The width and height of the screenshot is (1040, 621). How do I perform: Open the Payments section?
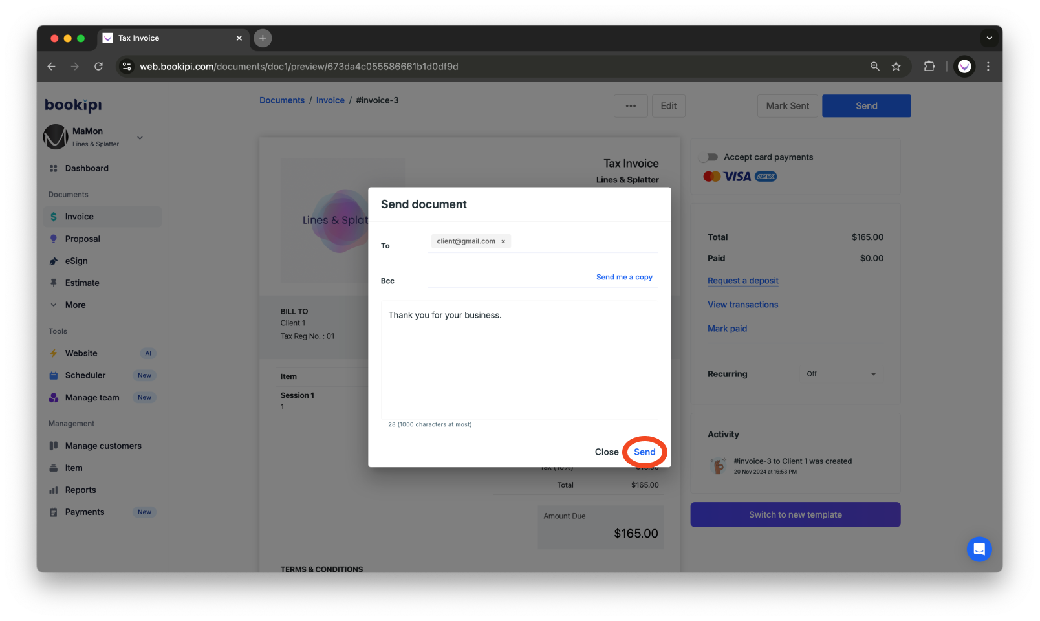[84, 512]
